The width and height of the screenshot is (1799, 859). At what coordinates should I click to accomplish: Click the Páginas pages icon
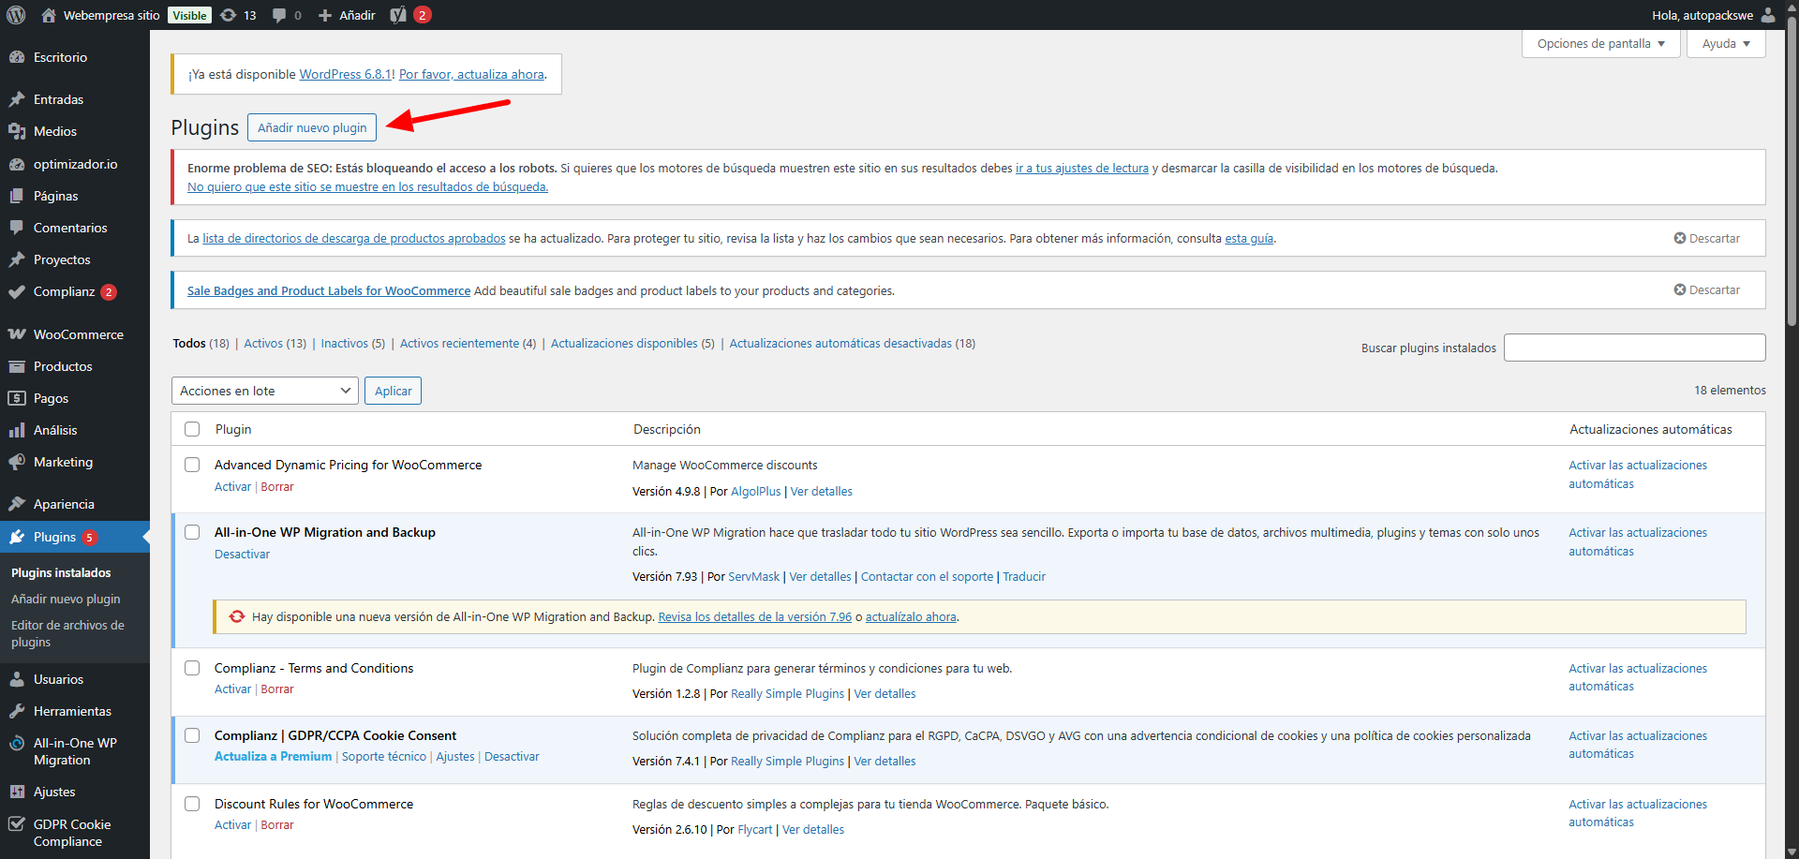point(17,196)
